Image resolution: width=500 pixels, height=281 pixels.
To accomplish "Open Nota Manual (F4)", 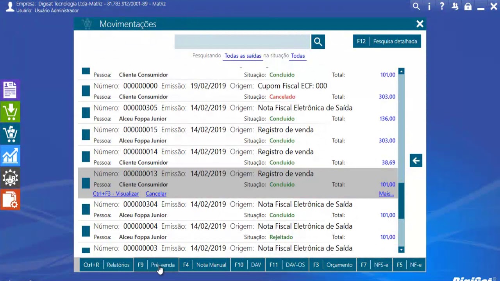I will pos(205,265).
